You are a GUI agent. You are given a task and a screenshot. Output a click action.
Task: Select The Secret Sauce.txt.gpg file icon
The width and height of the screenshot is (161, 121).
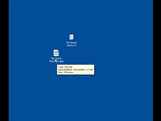[56, 53]
